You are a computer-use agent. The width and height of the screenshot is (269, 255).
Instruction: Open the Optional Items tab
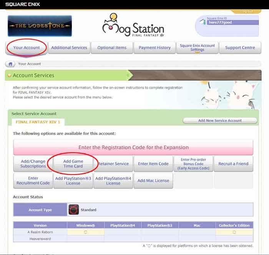coord(112,48)
